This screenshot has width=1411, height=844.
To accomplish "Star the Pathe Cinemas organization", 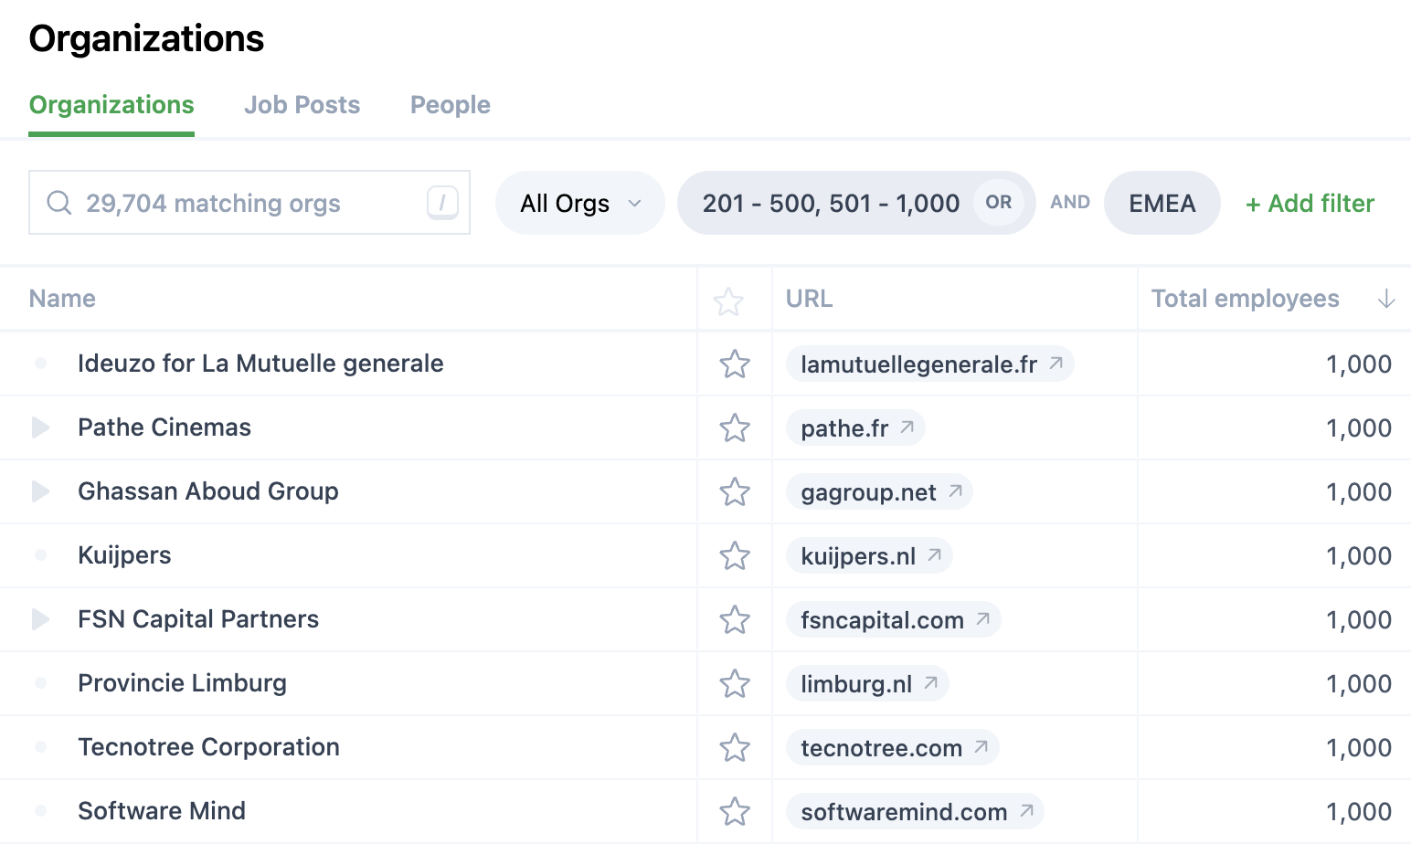I will [735, 427].
